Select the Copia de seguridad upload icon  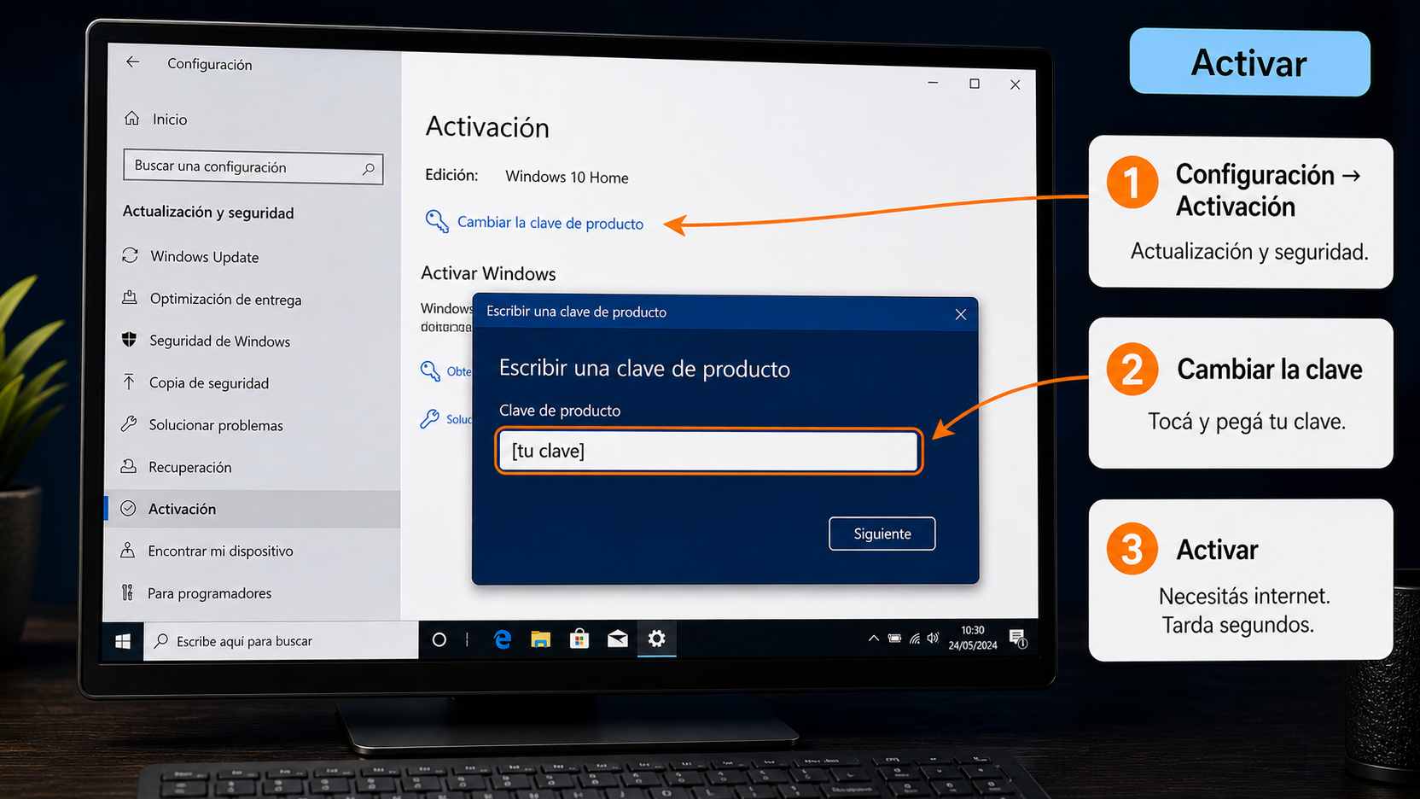pyautogui.click(x=129, y=382)
